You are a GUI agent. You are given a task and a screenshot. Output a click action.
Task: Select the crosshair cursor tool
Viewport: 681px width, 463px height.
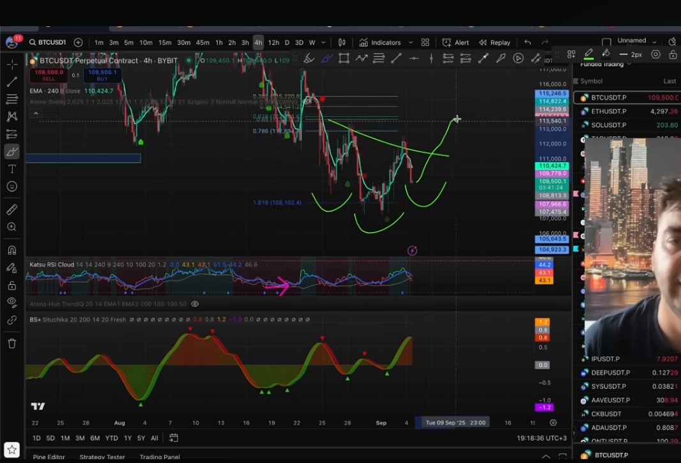pyautogui.click(x=11, y=65)
